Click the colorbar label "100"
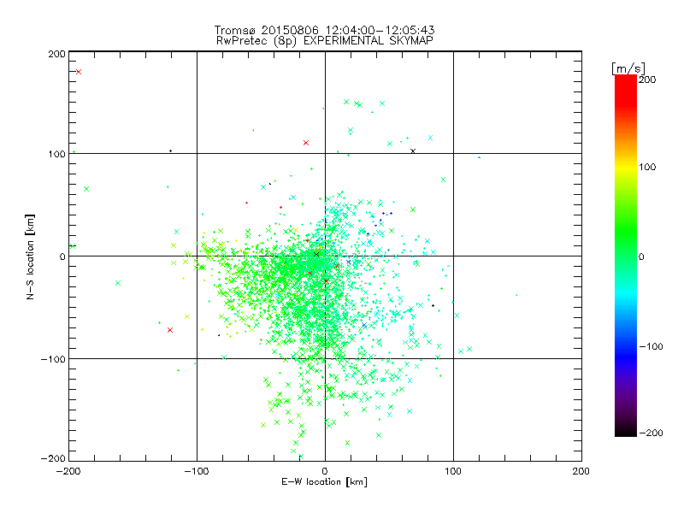 pyautogui.click(x=647, y=167)
